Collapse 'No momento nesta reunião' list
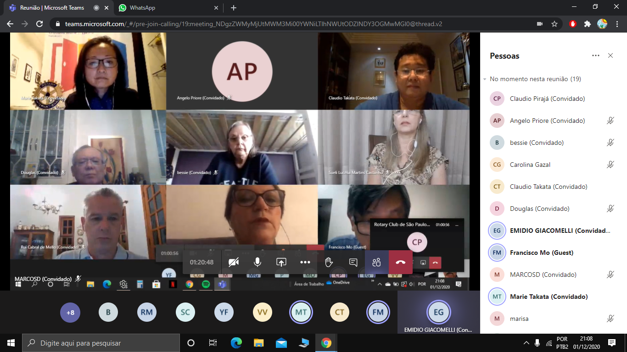This screenshot has width=627, height=352. pyautogui.click(x=485, y=79)
